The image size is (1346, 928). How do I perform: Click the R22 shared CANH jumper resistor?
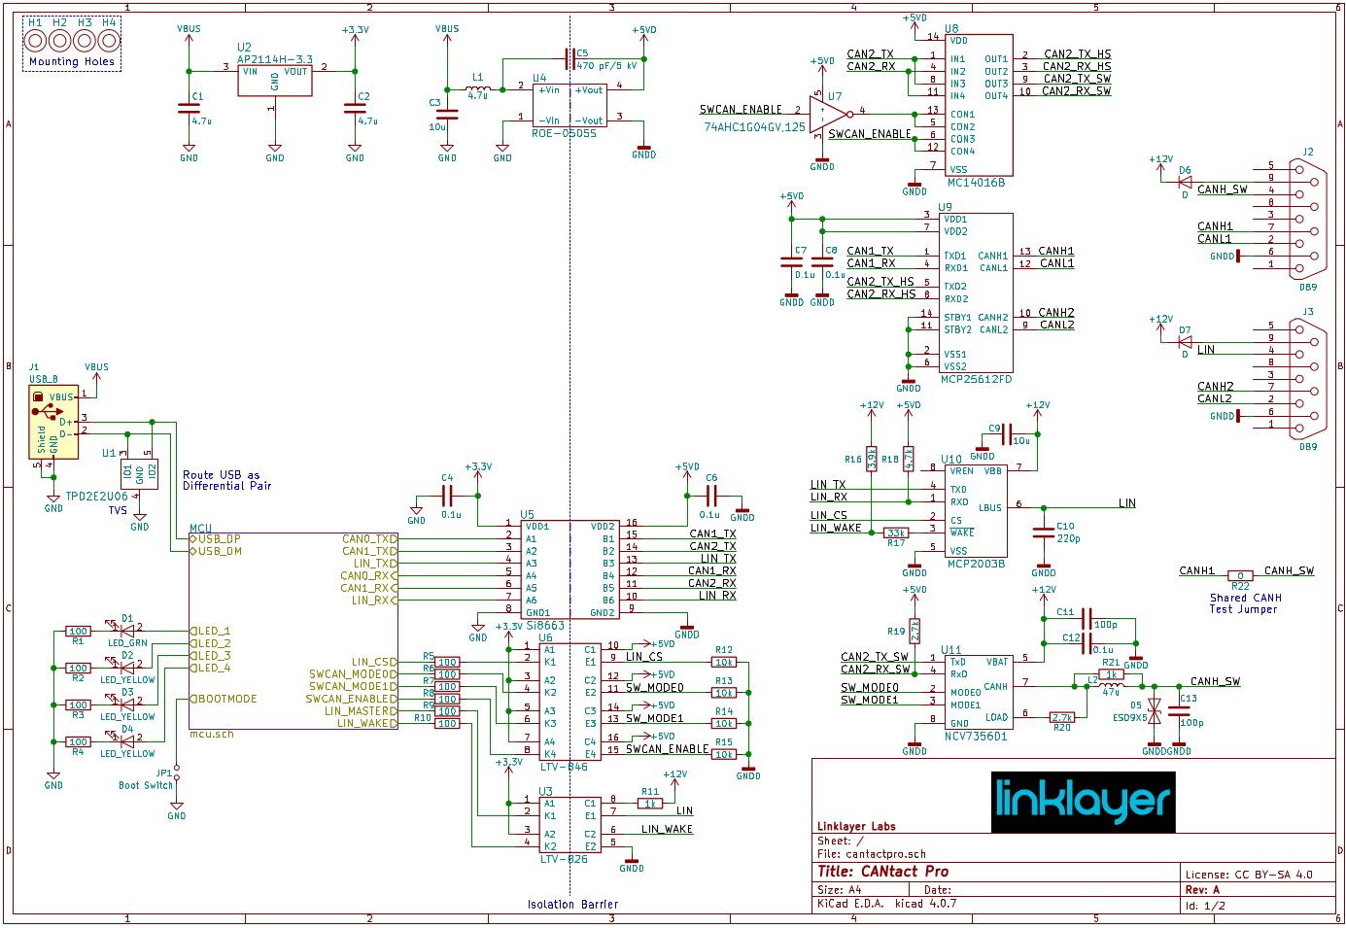tap(1240, 576)
